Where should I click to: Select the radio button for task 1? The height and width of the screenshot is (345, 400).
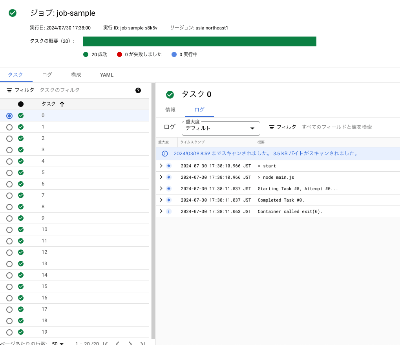coord(9,127)
